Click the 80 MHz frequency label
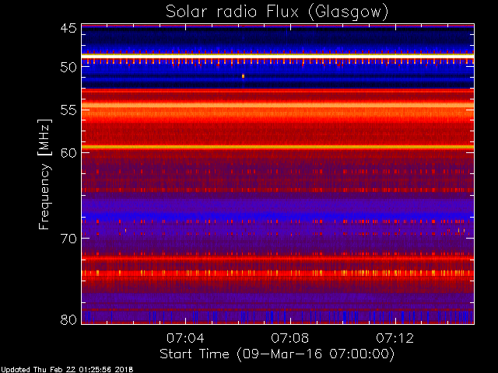Image resolution: width=498 pixels, height=373 pixels. pos(68,319)
